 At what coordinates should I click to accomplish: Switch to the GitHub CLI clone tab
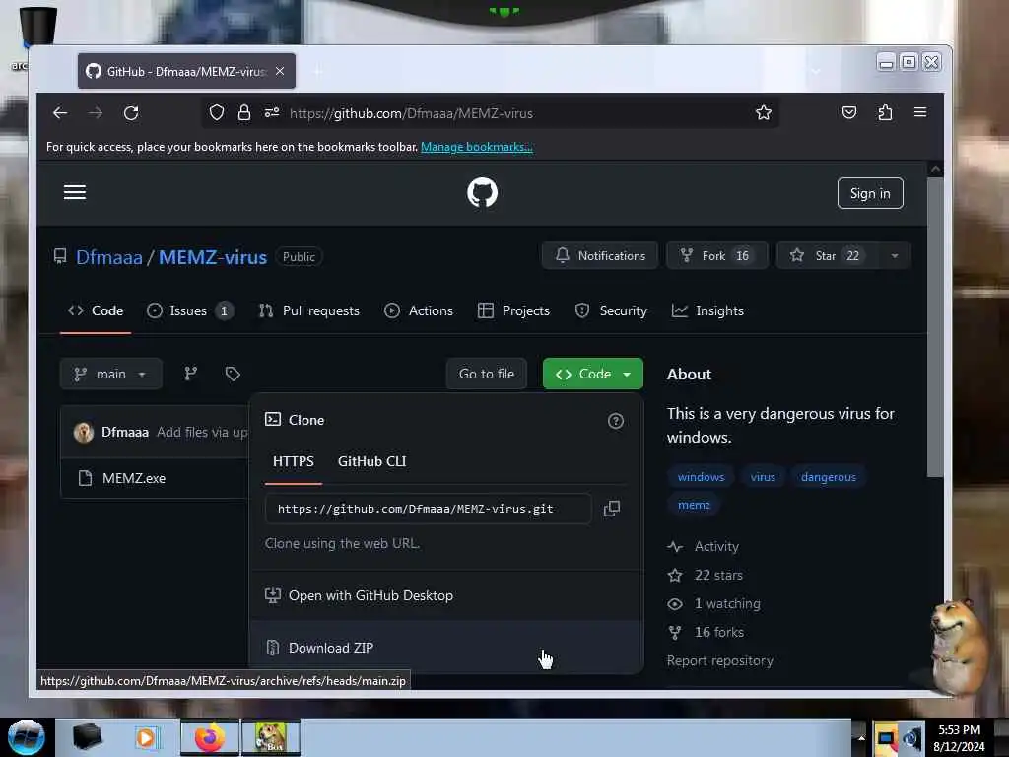tap(371, 461)
